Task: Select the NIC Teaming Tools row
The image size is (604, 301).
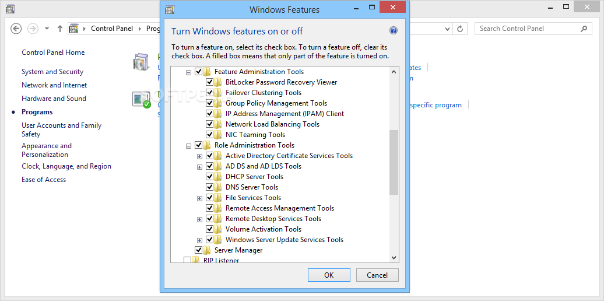Action: point(255,135)
